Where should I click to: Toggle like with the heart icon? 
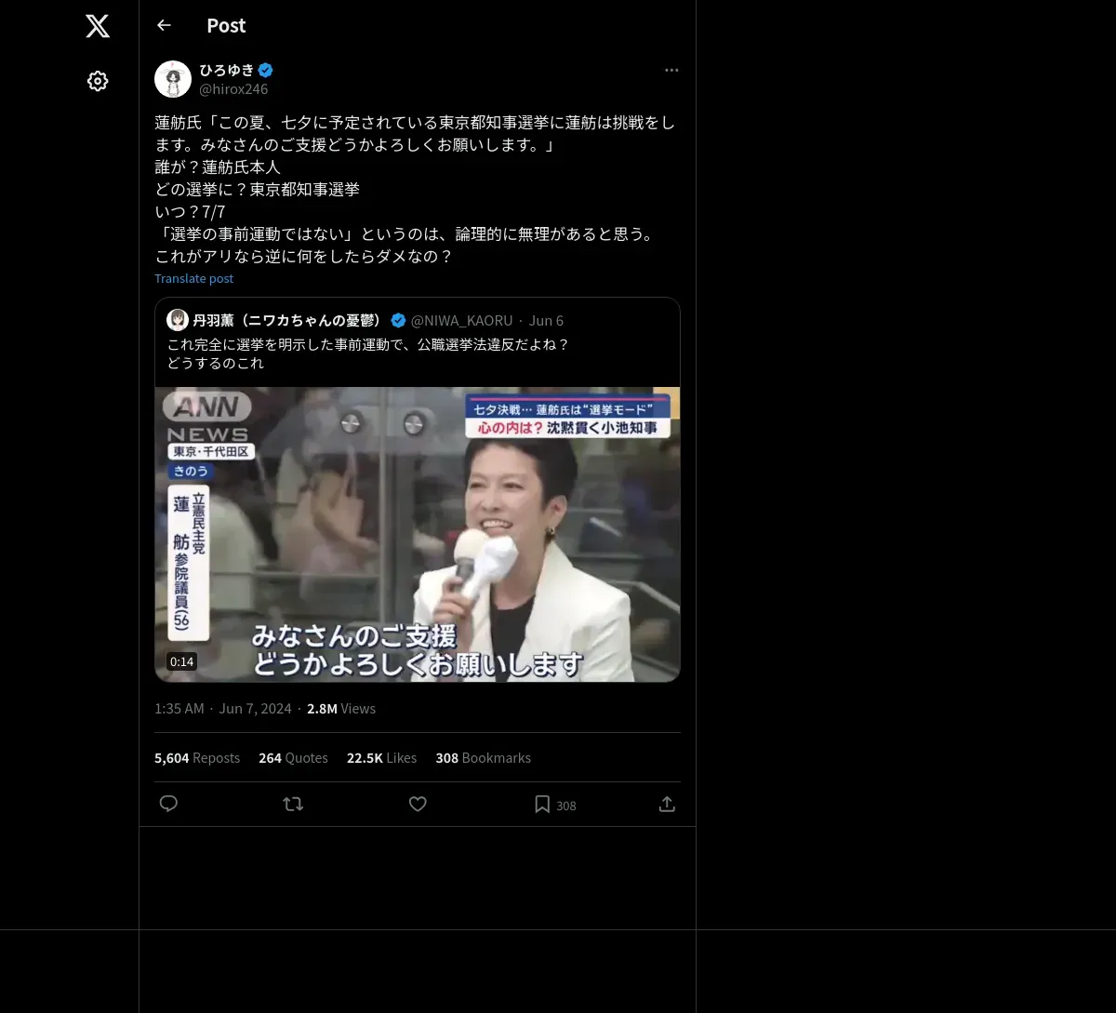pyautogui.click(x=418, y=804)
